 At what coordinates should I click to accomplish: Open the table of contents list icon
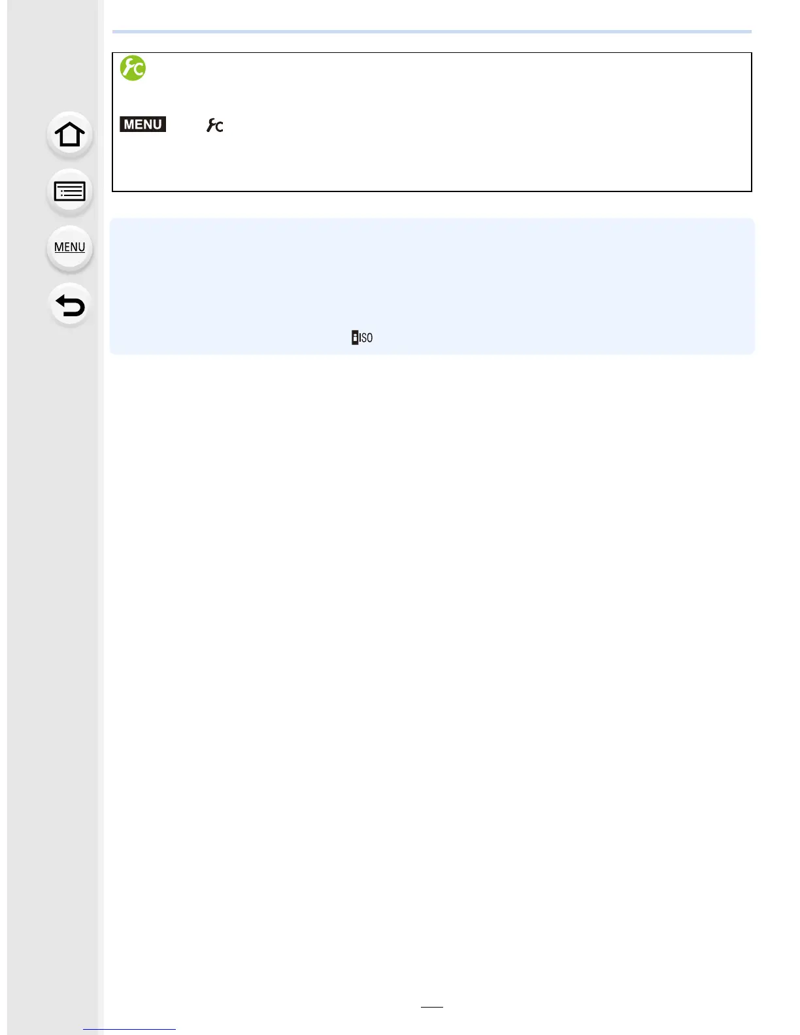[69, 191]
